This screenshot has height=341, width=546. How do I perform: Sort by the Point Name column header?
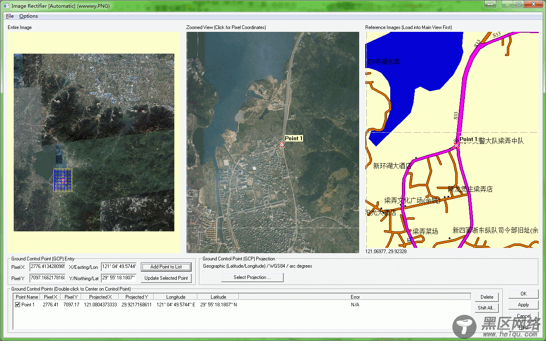click(27, 297)
